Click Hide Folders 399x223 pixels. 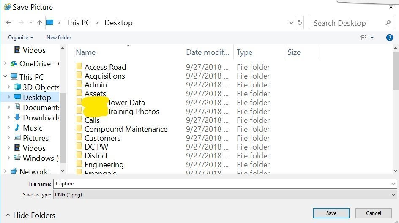click(30, 215)
